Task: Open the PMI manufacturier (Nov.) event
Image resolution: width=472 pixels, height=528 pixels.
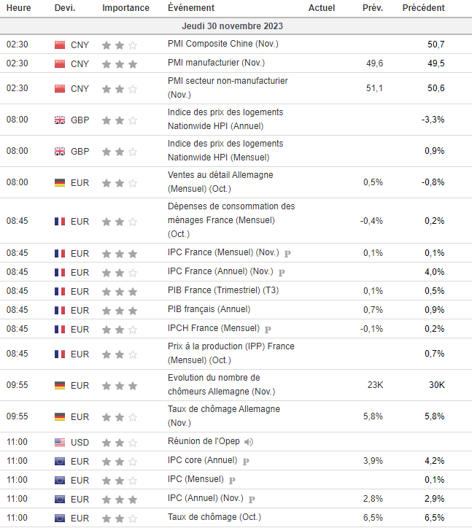Action: pyautogui.click(x=211, y=63)
